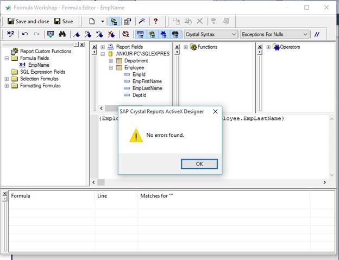Click the sort trees A-Z icon
Screen dimensions: 339x260
point(125,34)
